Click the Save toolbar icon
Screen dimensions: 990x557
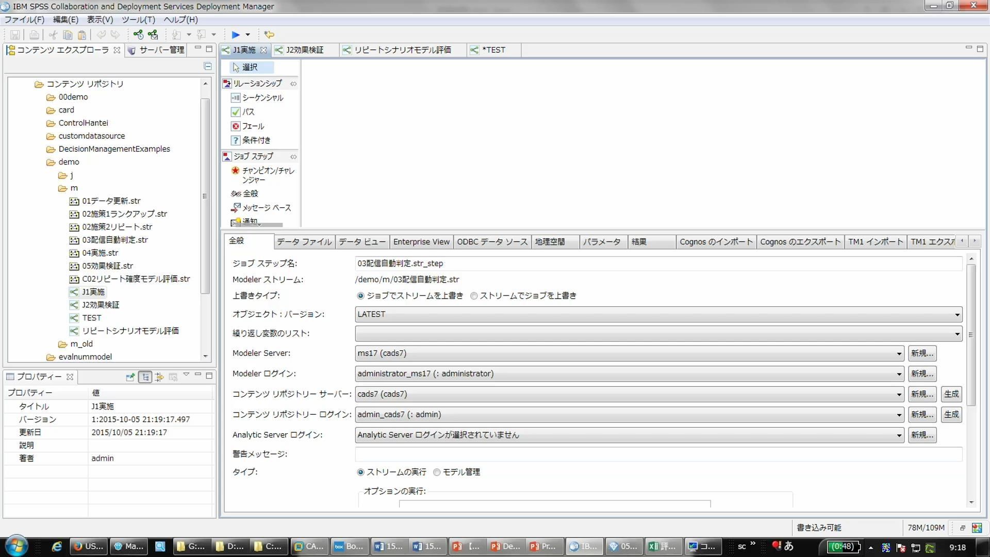pos(15,35)
